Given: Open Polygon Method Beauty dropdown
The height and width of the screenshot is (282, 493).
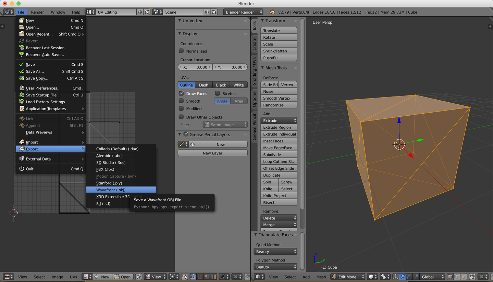Looking at the screenshot, I should [x=275, y=267].
